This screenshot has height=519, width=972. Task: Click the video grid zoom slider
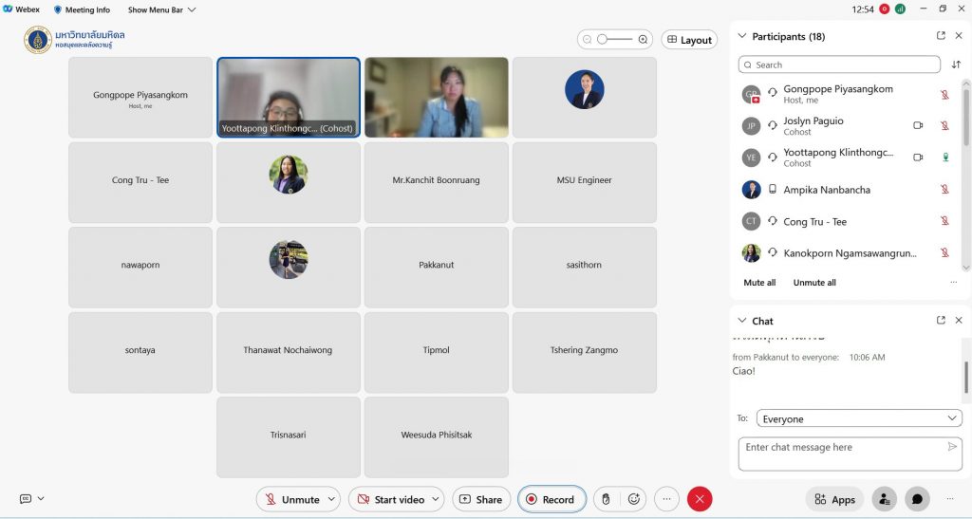pos(615,40)
